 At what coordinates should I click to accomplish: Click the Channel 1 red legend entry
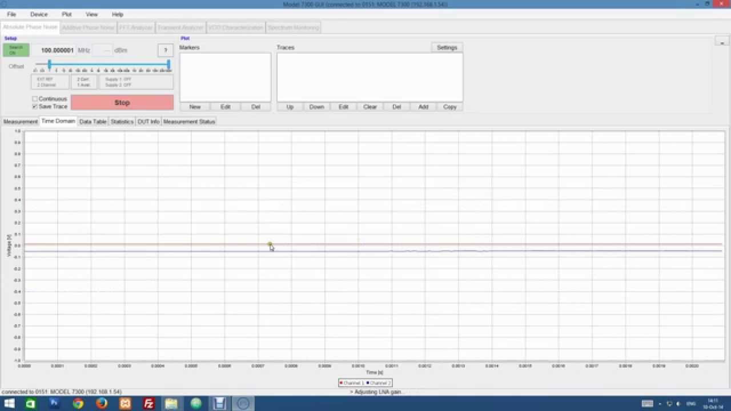[x=352, y=383]
